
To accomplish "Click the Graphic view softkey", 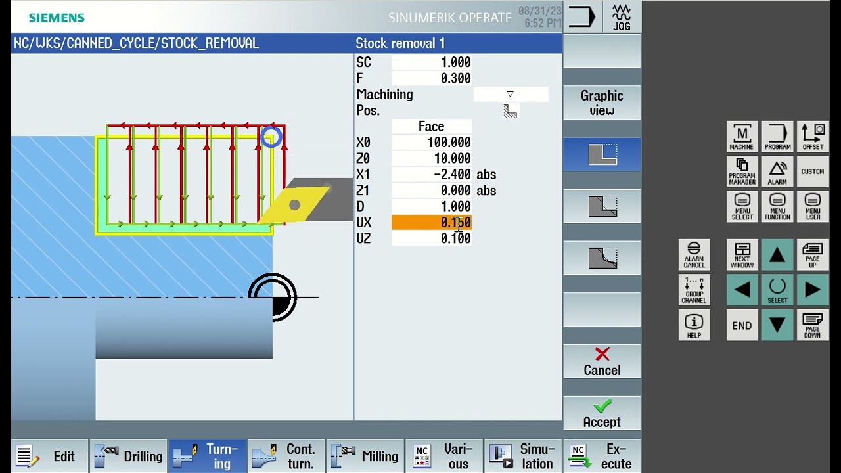I will point(602,103).
